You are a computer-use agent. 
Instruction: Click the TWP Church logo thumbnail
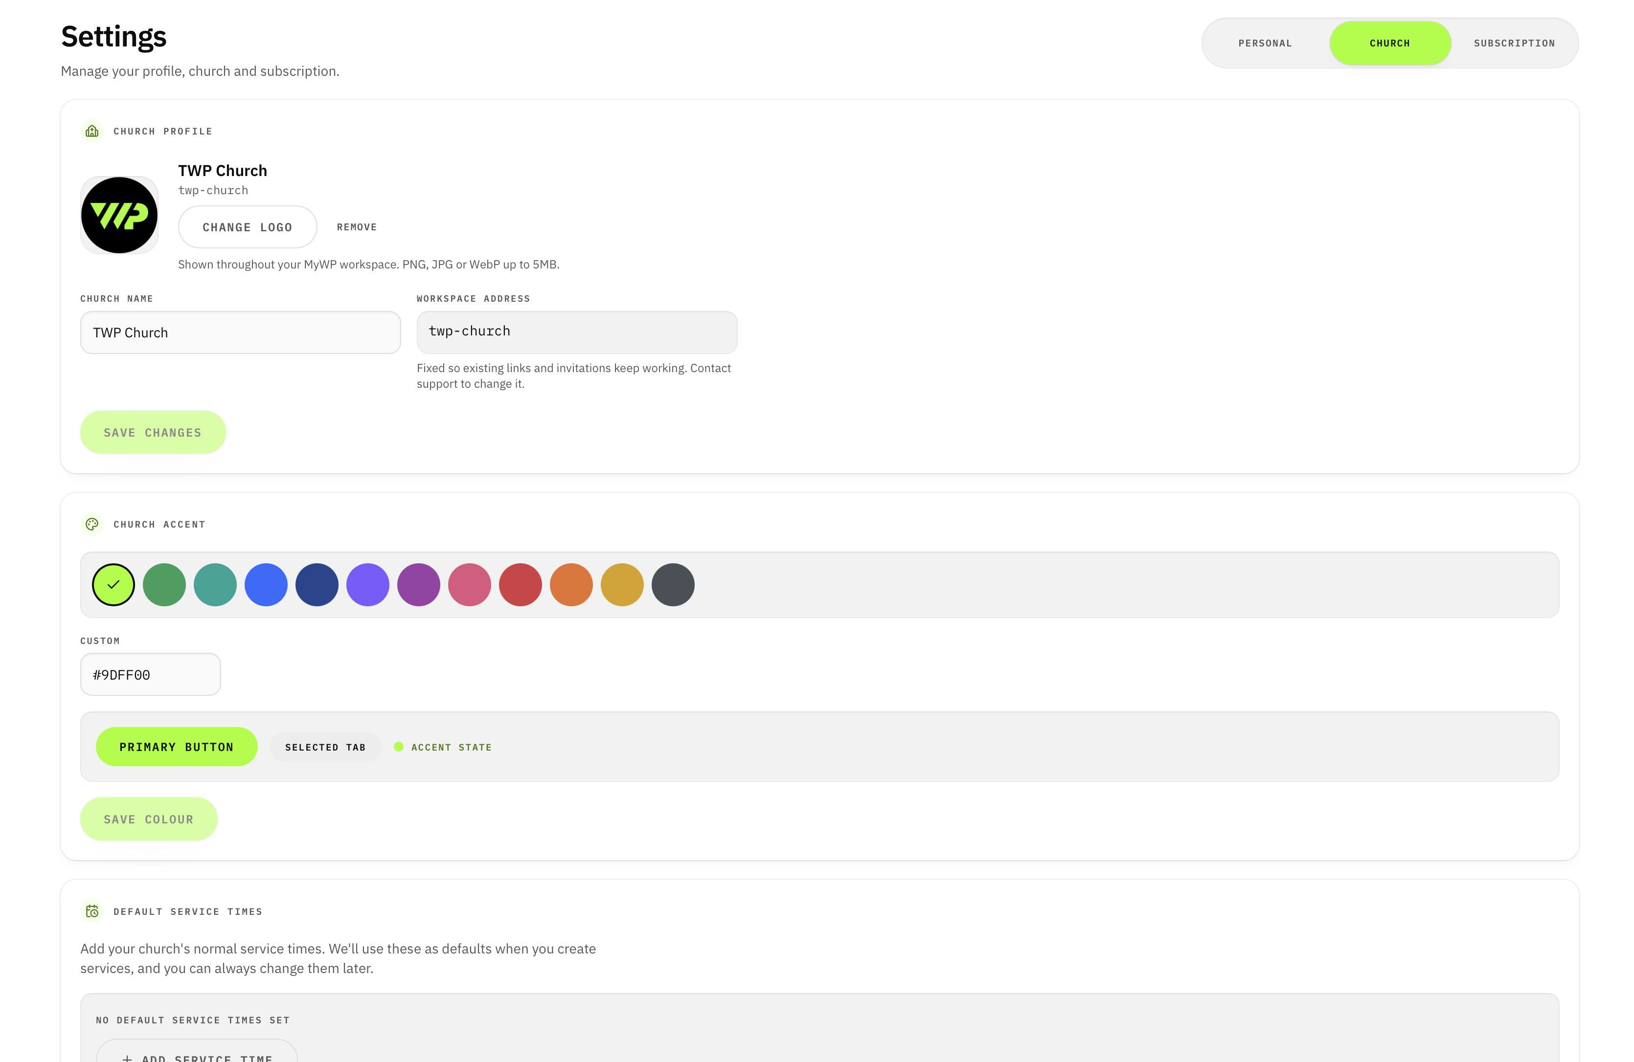coord(119,216)
